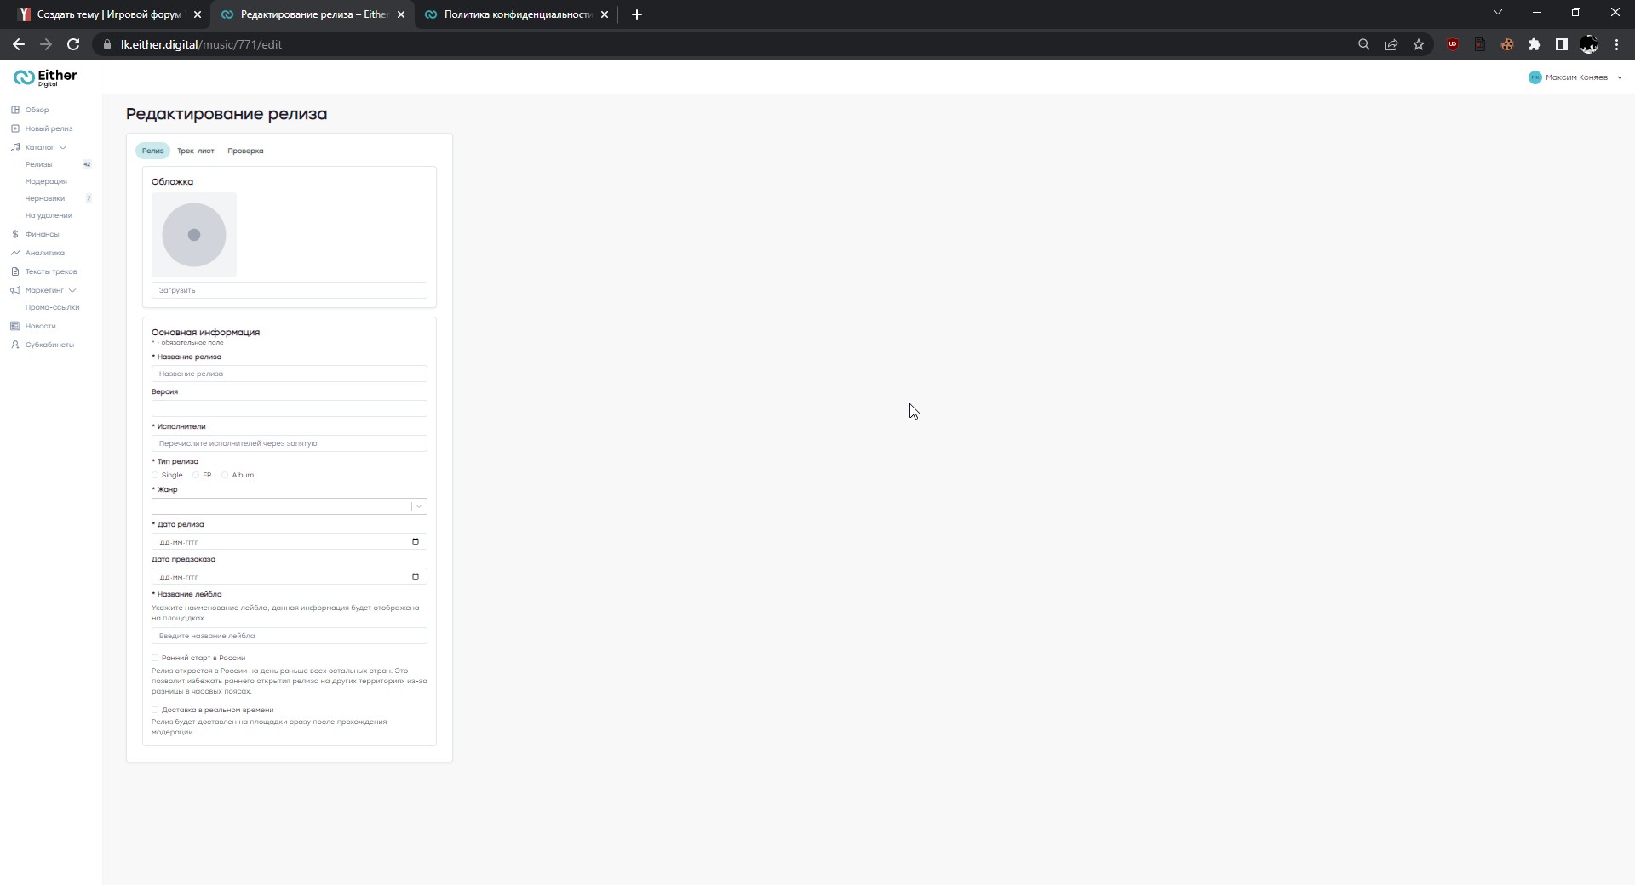Click the Either Digital logo
The height and width of the screenshot is (885, 1635).
45,77
